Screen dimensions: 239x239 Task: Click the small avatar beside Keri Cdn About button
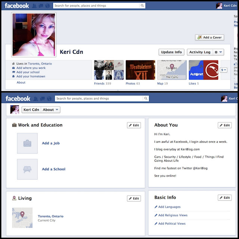15,109
